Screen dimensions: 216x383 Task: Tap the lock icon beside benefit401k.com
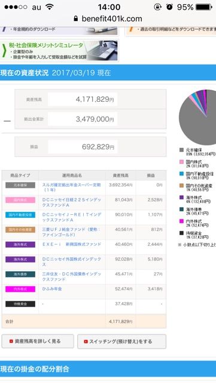click(76, 19)
